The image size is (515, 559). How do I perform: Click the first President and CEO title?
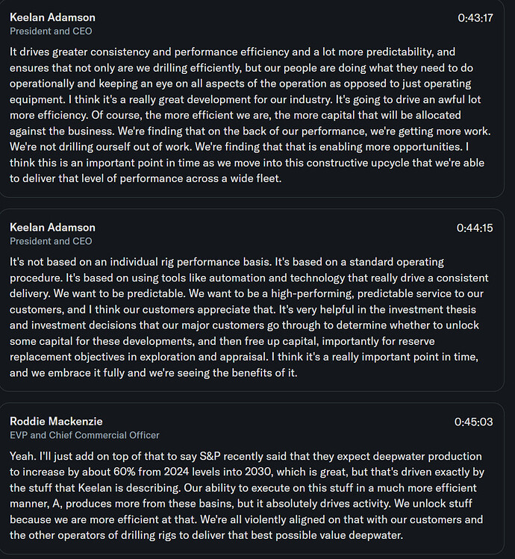click(51, 31)
